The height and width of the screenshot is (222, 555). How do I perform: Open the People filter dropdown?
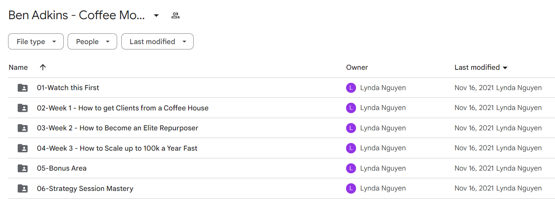pyautogui.click(x=92, y=41)
